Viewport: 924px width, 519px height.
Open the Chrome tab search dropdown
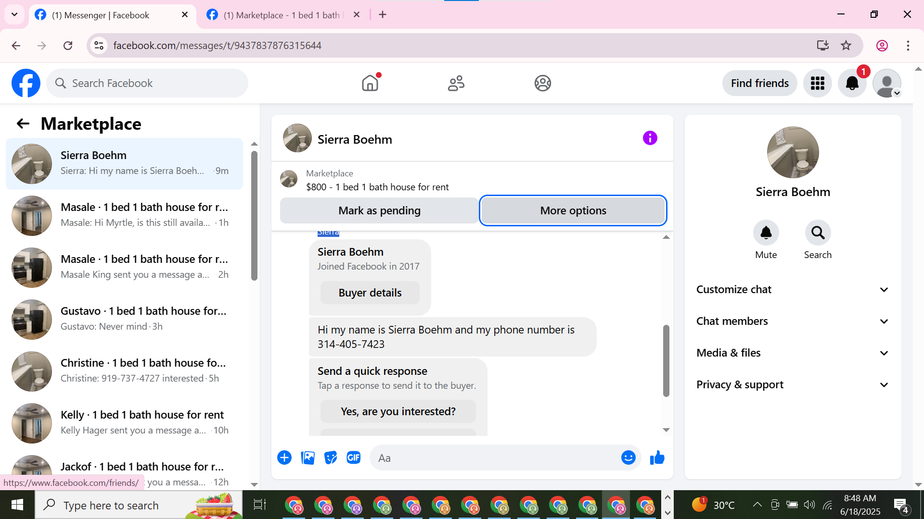[x=14, y=14]
